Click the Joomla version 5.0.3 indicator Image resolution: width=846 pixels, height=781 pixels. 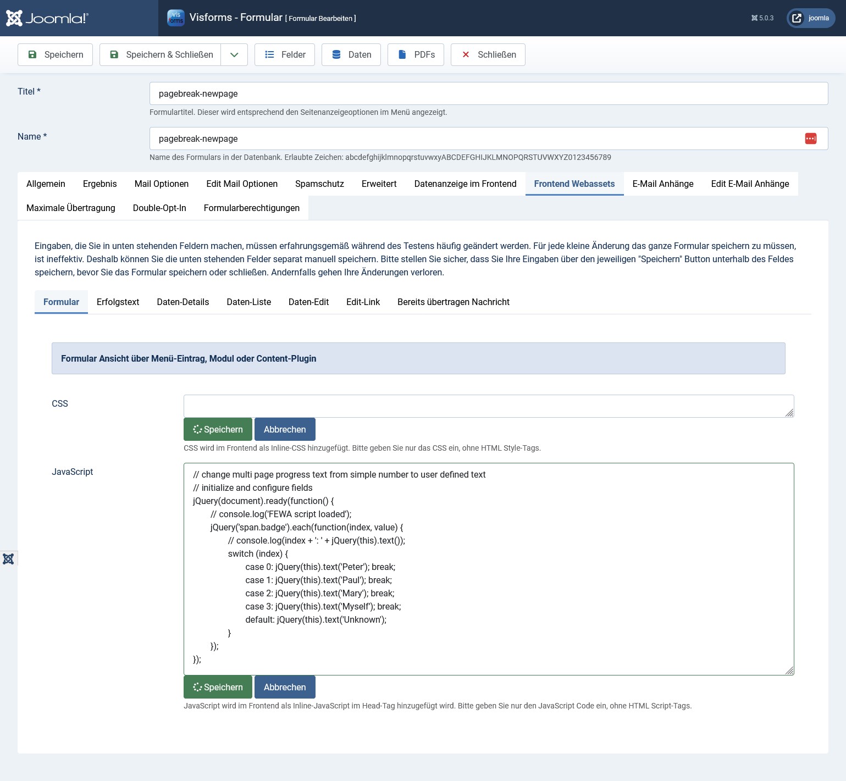762,18
